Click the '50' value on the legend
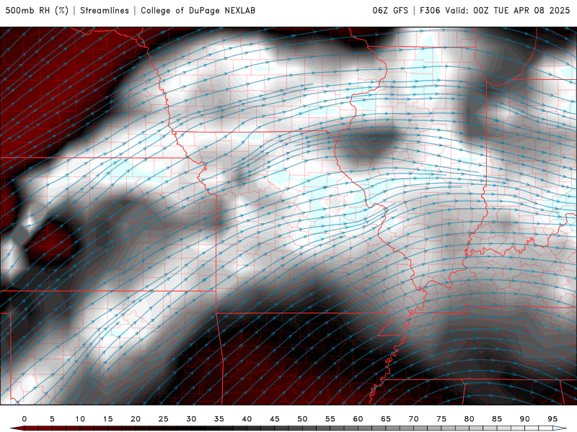This screenshot has width=577, height=432. [x=302, y=419]
